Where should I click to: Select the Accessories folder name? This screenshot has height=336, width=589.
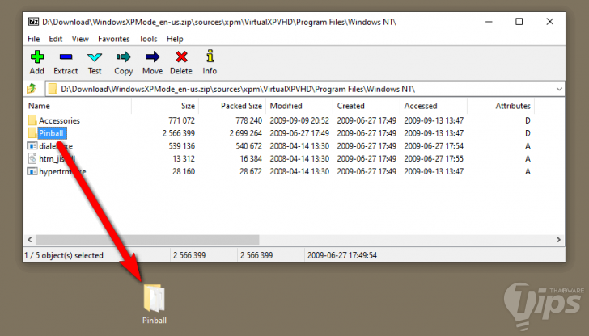point(59,120)
